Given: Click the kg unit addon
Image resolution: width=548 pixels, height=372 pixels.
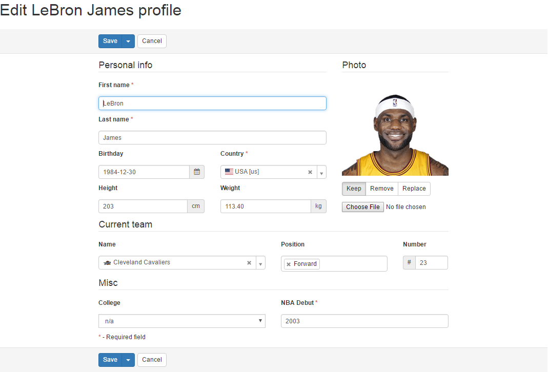Looking at the screenshot, I should [318, 206].
